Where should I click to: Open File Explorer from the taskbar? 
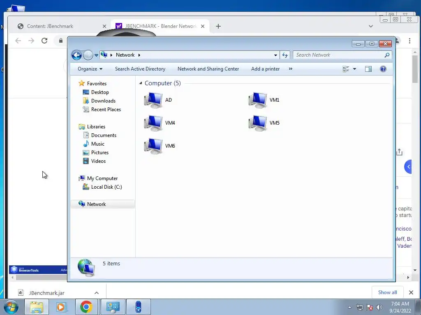coord(37,307)
